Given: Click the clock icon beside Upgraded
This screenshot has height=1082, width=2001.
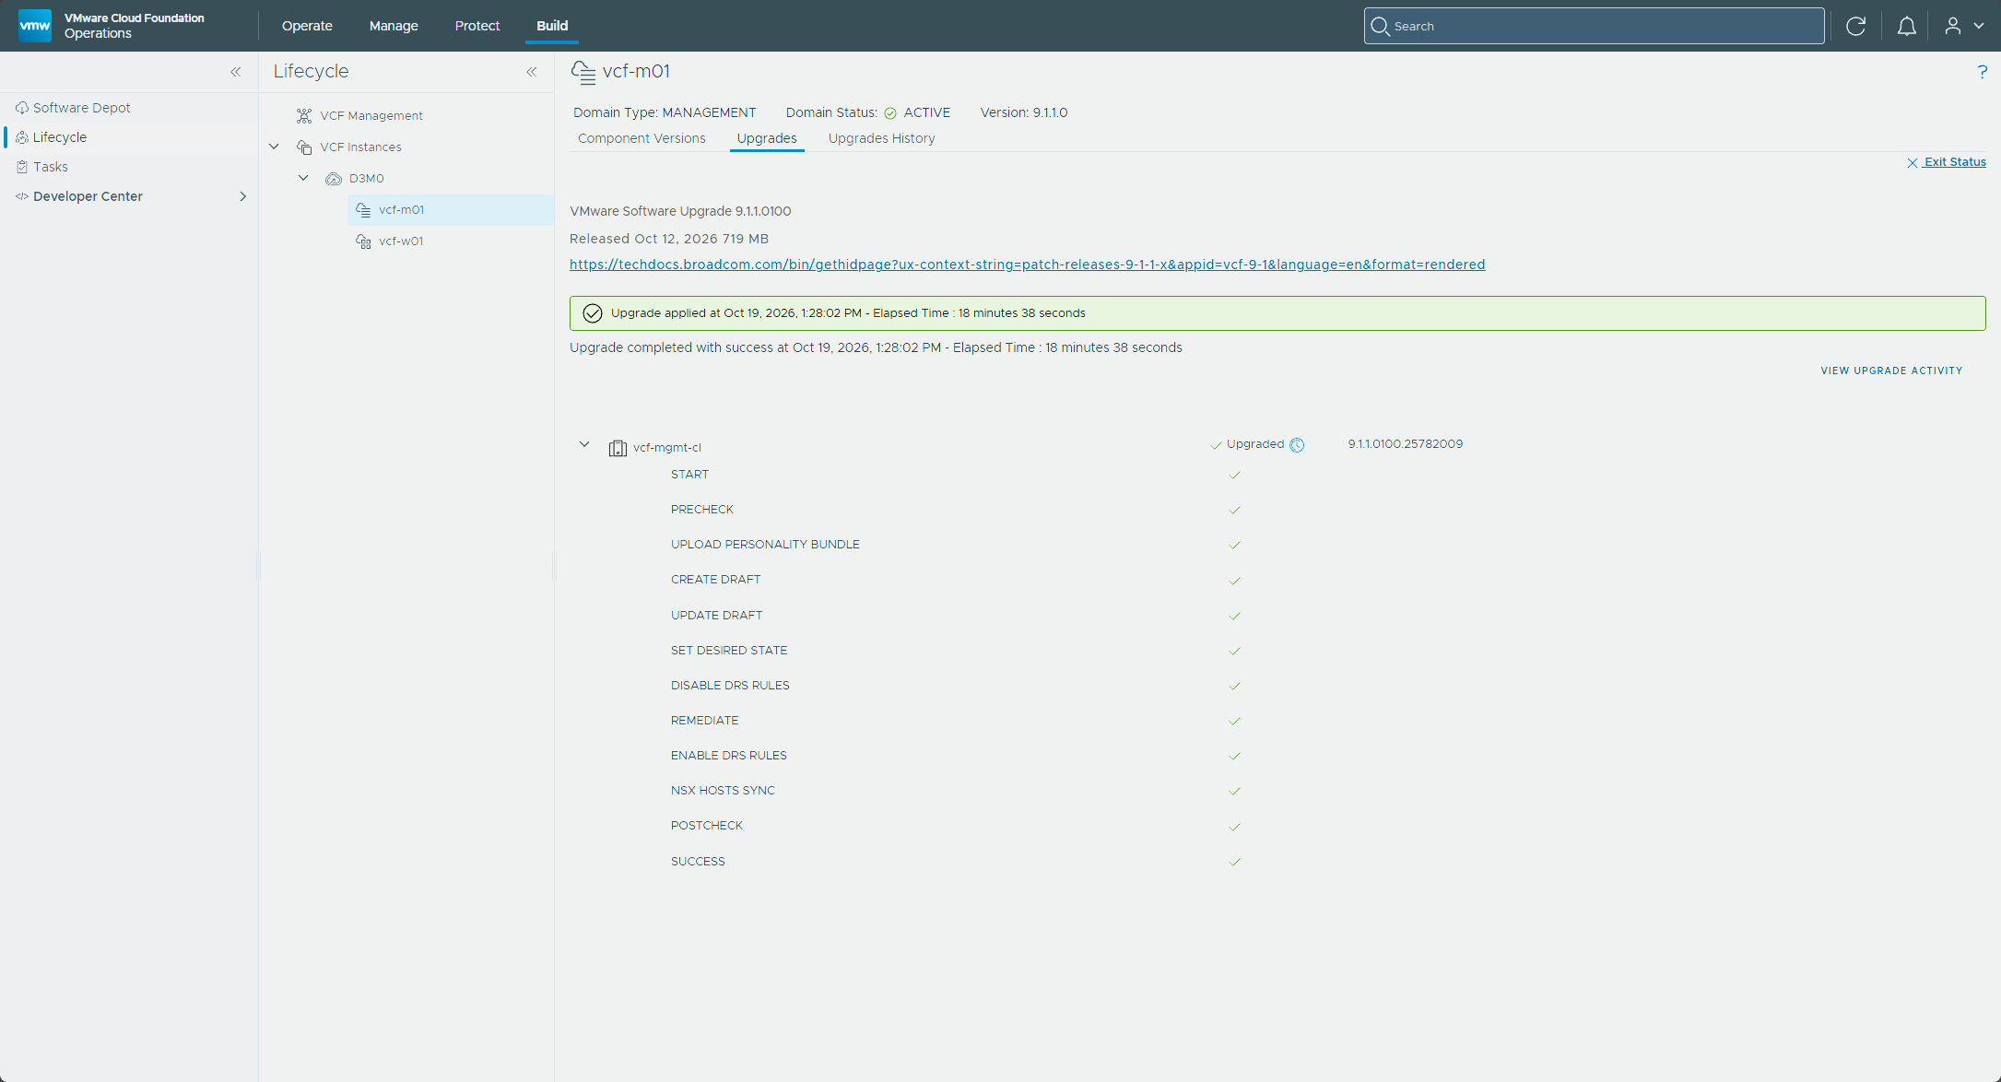Looking at the screenshot, I should [1297, 445].
